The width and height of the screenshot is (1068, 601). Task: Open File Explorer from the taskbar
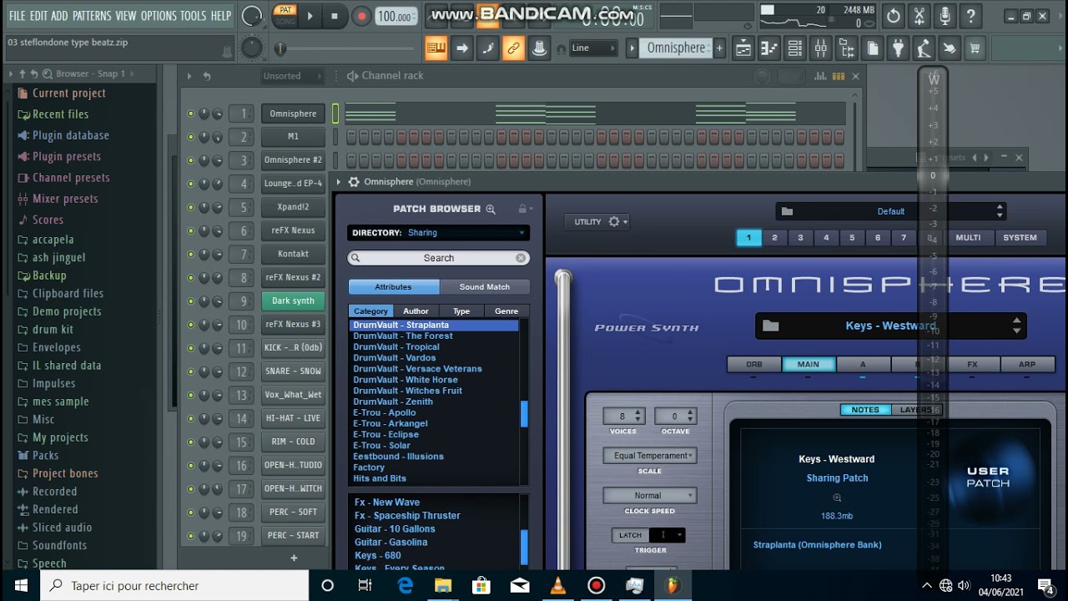tap(443, 586)
